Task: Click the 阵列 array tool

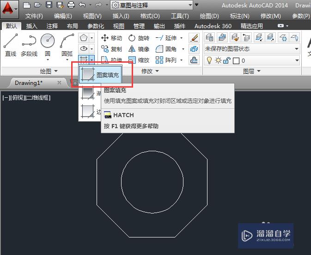Action: (x=166, y=60)
